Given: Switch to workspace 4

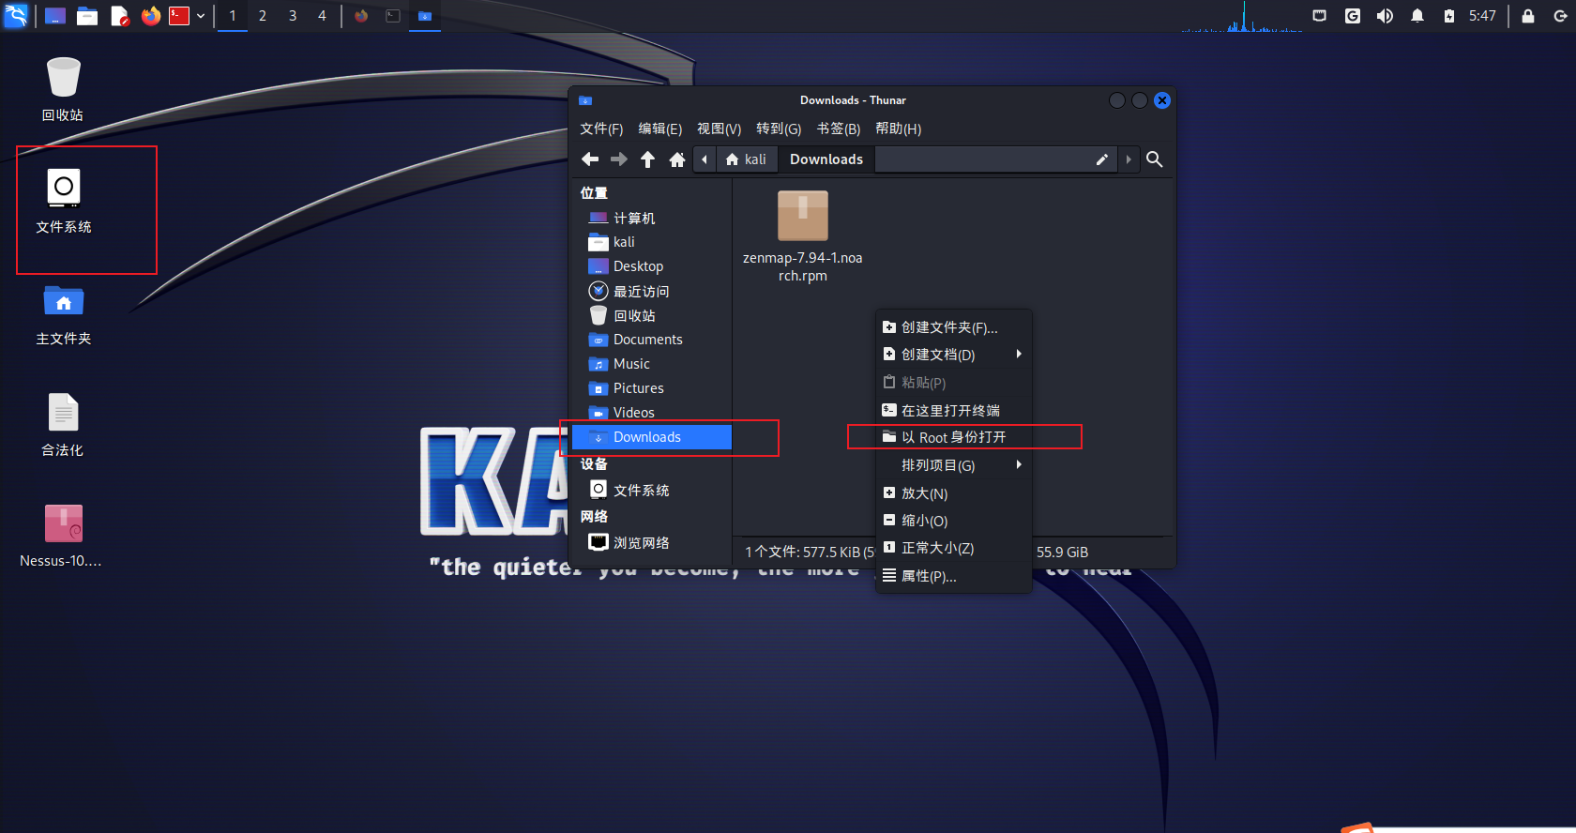Looking at the screenshot, I should (x=322, y=16).
